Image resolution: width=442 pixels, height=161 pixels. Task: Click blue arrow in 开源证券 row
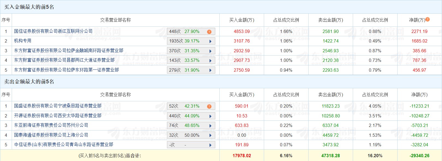pos(210,116)
